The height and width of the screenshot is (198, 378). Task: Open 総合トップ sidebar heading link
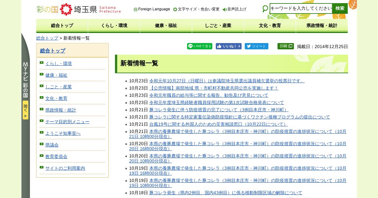point(53,51)
